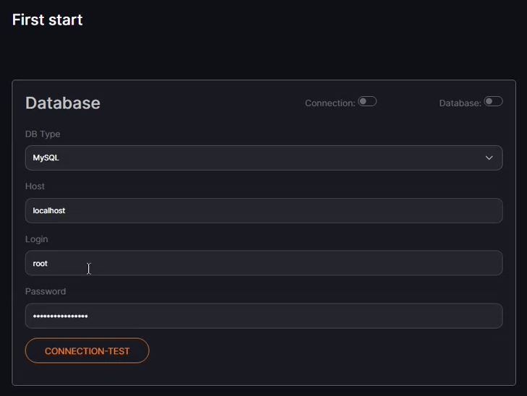
Task: Focus the Login input with root
Action: pos(264,263)
